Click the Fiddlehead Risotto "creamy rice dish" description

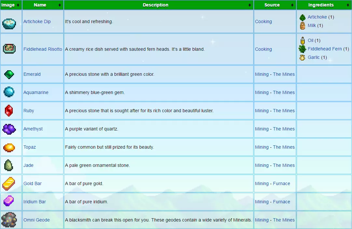[x=135, y=49]
